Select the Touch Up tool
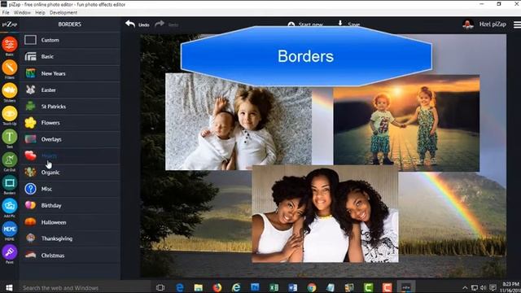Viewport: 521px width, 293px height. coord(9,114)
